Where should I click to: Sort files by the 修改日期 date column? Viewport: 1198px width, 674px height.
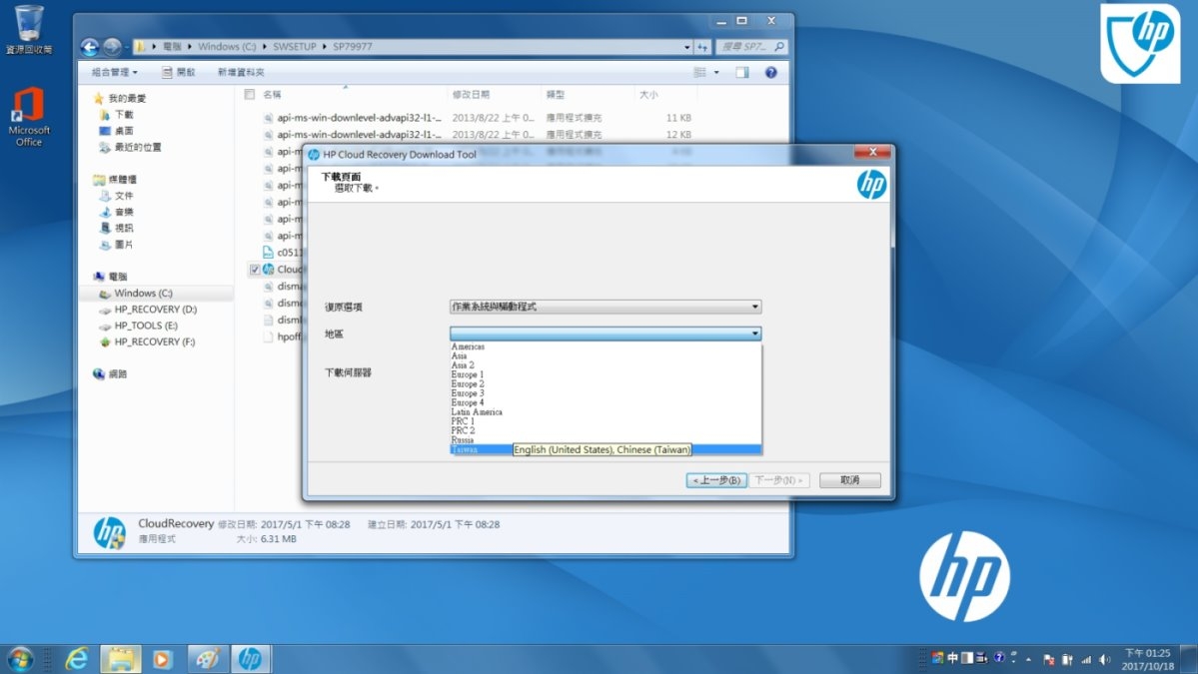[x=471, y=95]
